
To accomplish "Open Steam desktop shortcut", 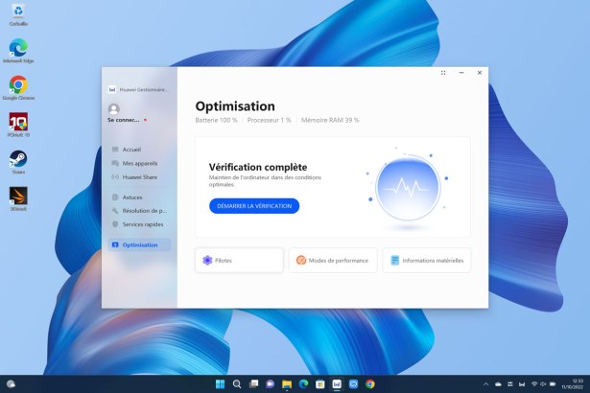I will click(x=18, y=162).
